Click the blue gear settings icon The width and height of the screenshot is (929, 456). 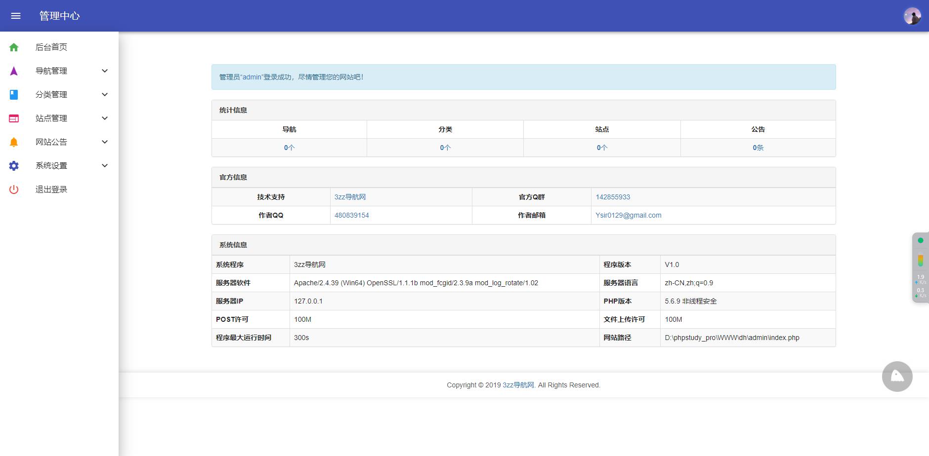tap(14, 166)
